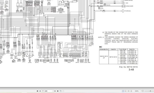Click the Schematic No. column header
Viewport: 154px width, 93px height.
104,49
